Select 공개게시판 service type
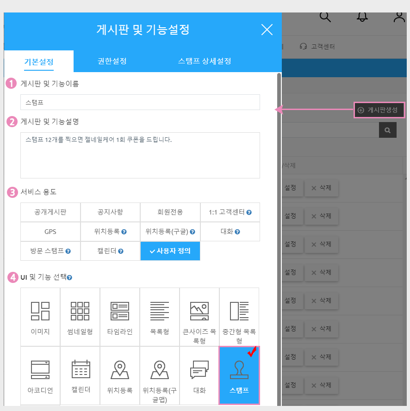410x411 pixels. 50,212
